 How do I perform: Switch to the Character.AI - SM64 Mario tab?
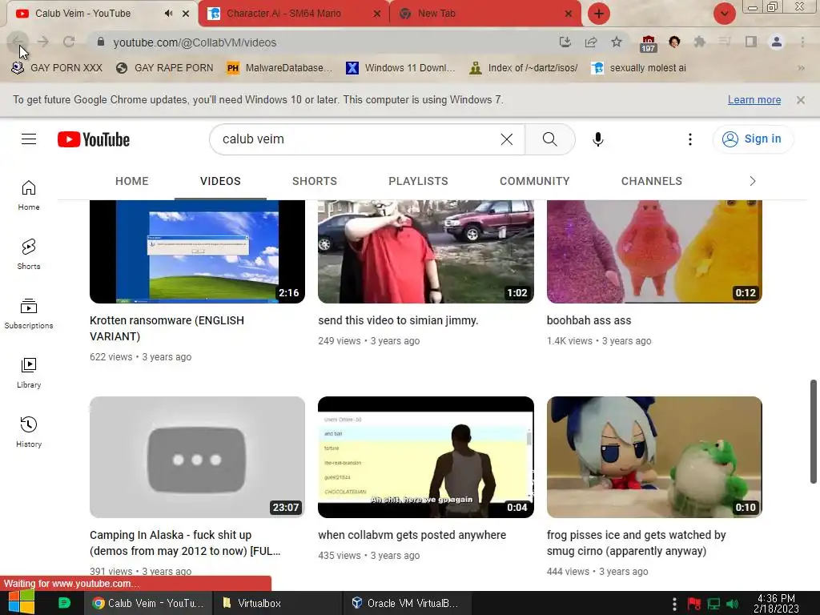293,14
